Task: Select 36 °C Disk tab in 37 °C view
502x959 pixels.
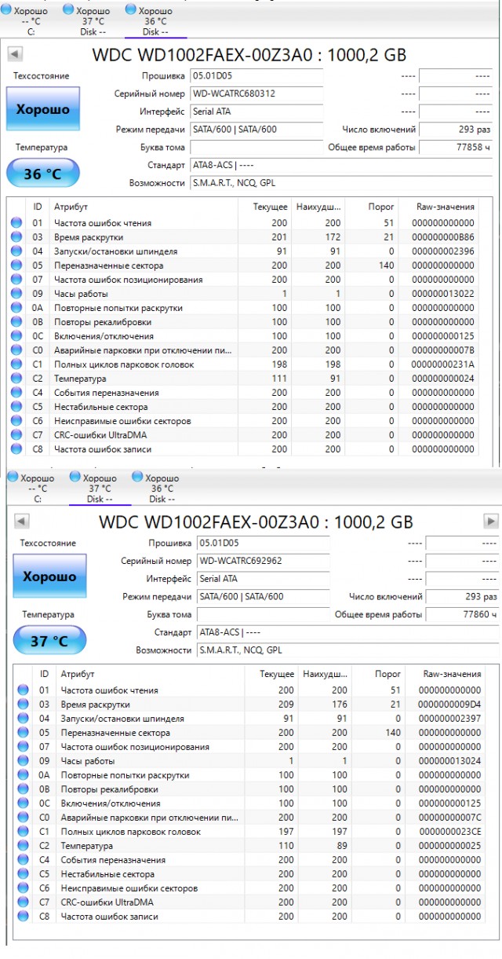Action: click(x=162, y=488)
